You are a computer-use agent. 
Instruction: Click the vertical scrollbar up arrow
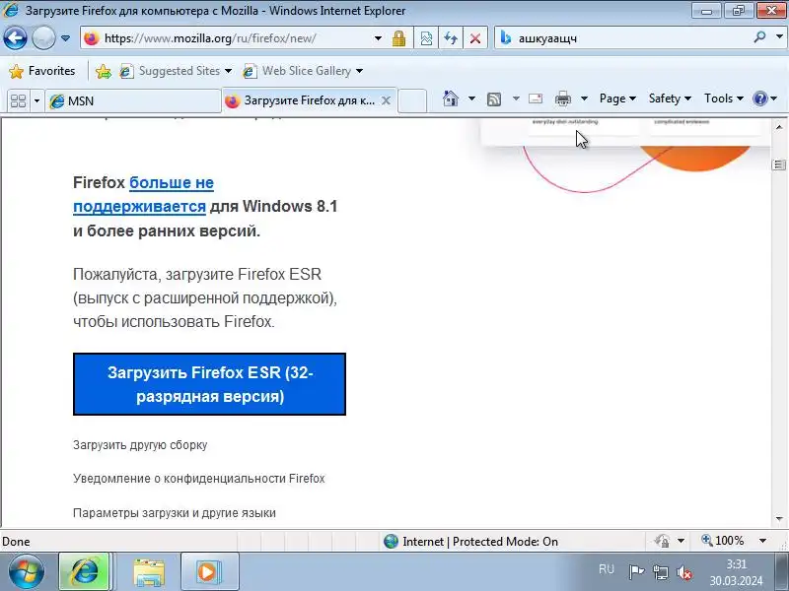[x=779, y=127]
